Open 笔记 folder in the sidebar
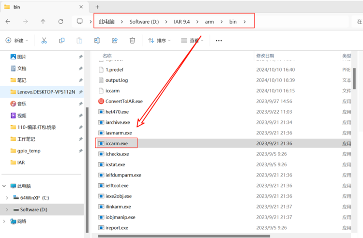 (21, 80)
